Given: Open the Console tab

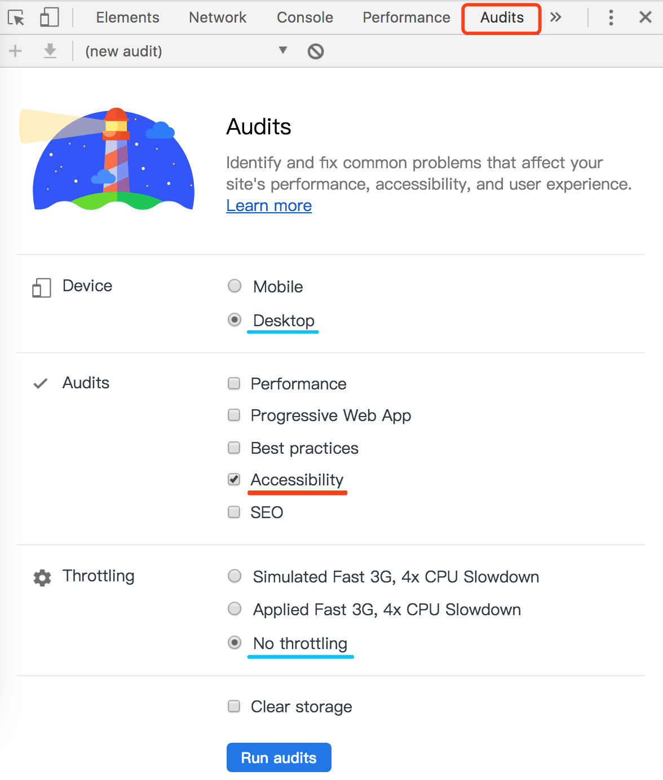Looking at the screenshot, I should (x=305, y=17).
